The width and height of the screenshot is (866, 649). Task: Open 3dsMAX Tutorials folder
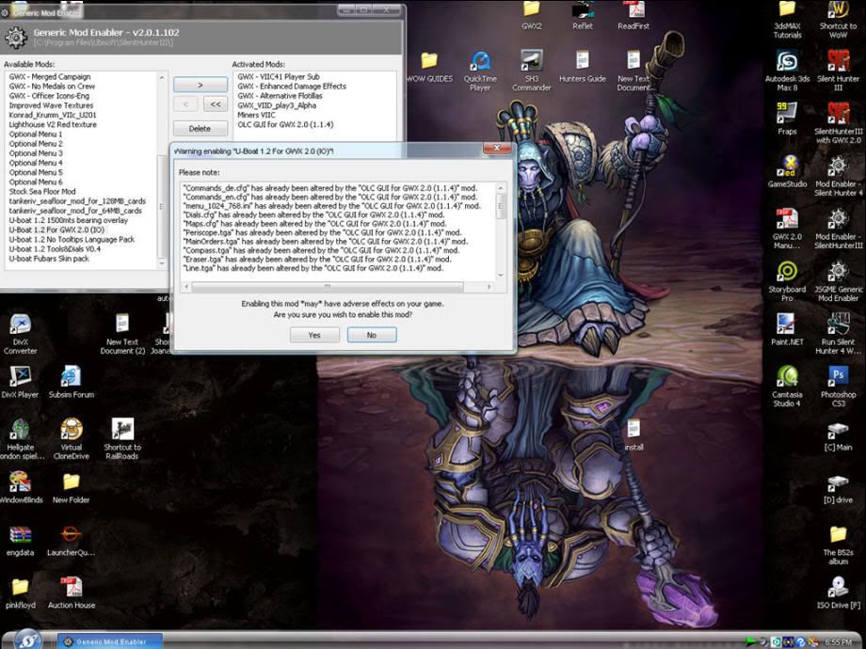tap(787, 20)
